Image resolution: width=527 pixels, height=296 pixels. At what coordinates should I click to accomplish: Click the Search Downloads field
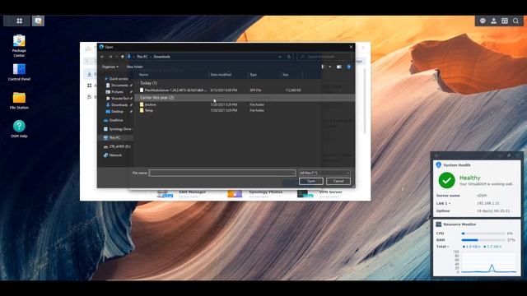point(324,57)
